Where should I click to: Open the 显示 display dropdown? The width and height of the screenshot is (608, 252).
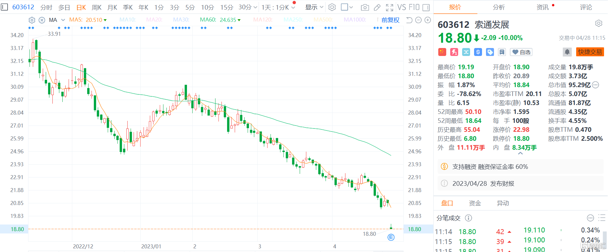[314, 7]
